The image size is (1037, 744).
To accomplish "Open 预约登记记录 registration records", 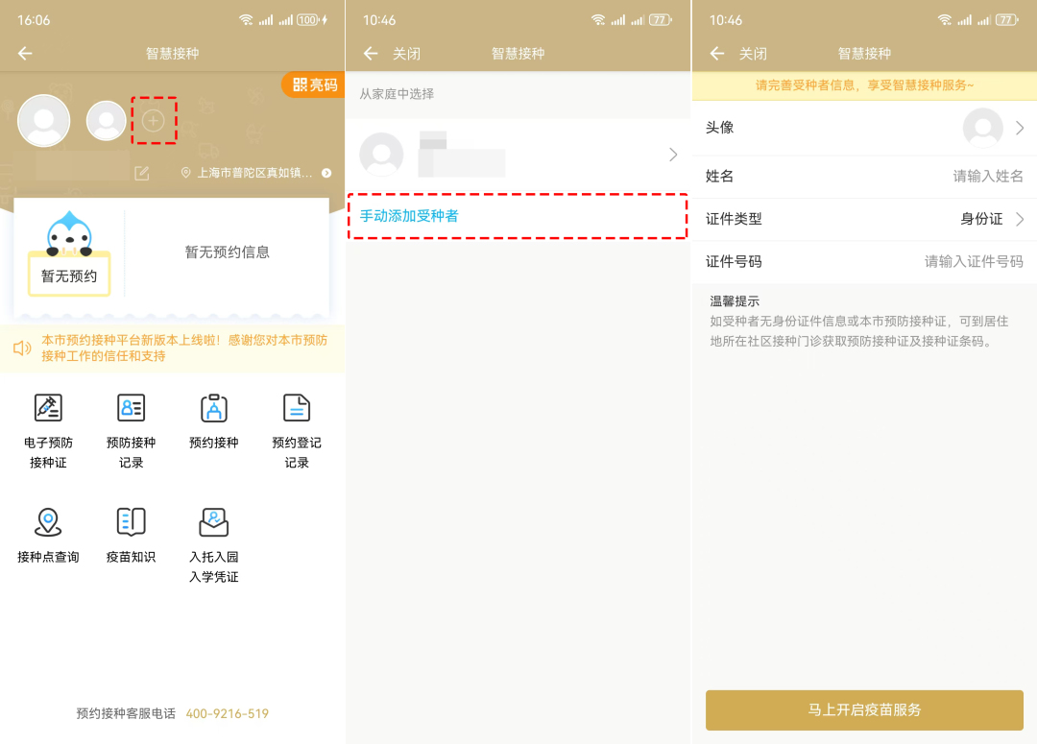I will pyautogui.click(x=297, y=408).
